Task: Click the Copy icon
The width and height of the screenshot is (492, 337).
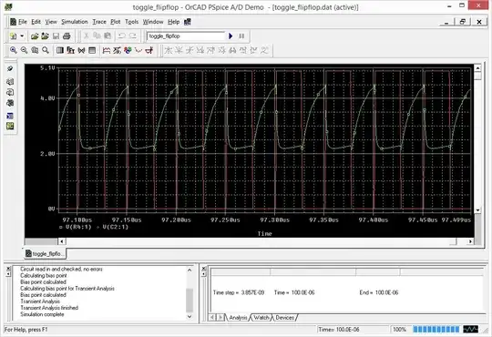Action: (x=97, y=36)
